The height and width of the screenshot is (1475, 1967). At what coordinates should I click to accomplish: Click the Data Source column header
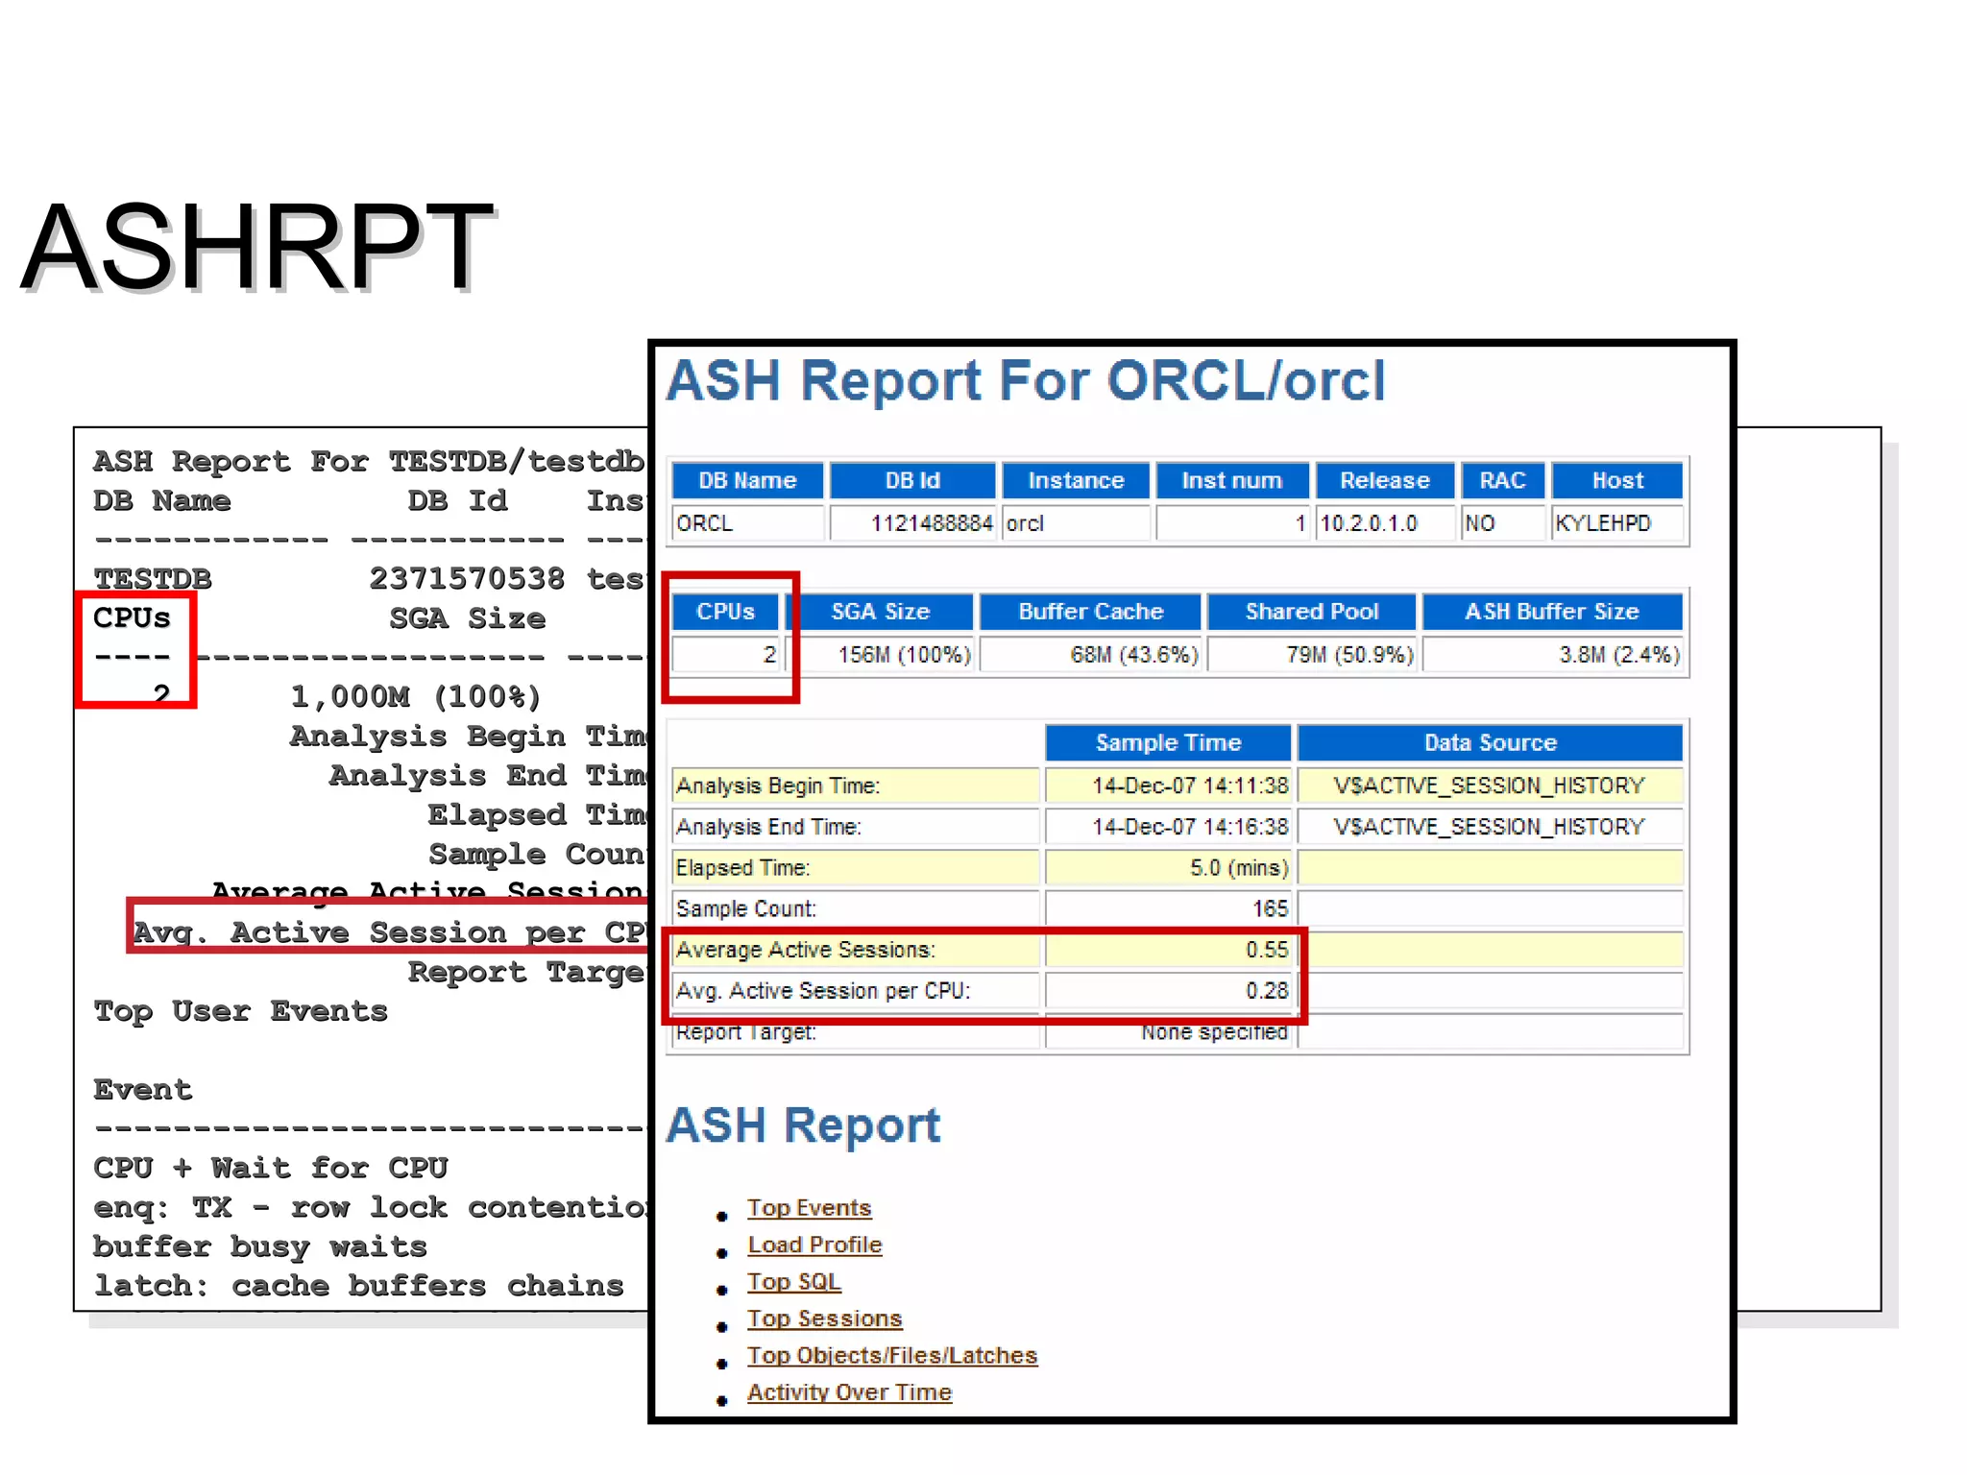click(1491, 742)
